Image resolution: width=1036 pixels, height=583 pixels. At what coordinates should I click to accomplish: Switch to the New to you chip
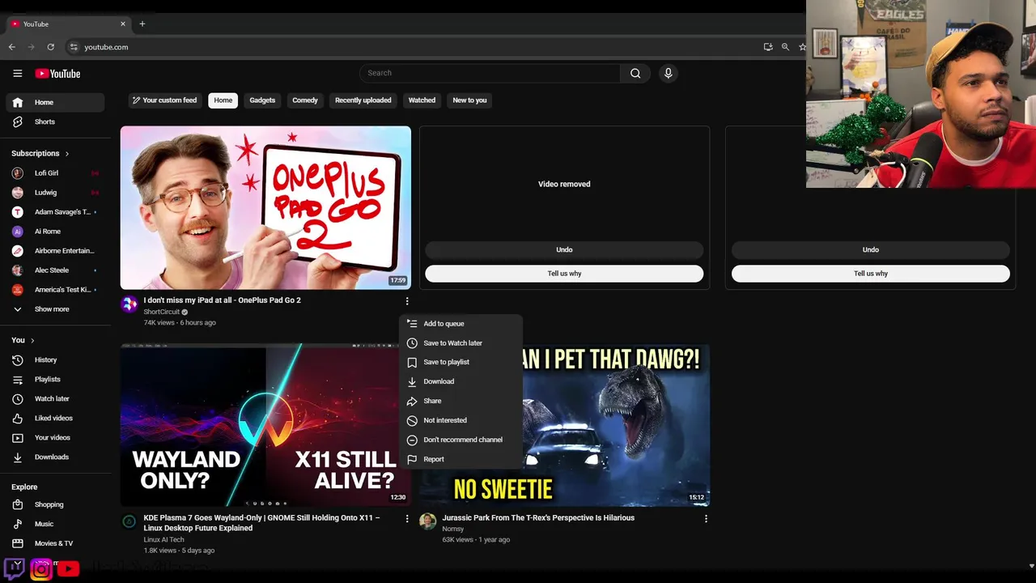pos(469,100)
